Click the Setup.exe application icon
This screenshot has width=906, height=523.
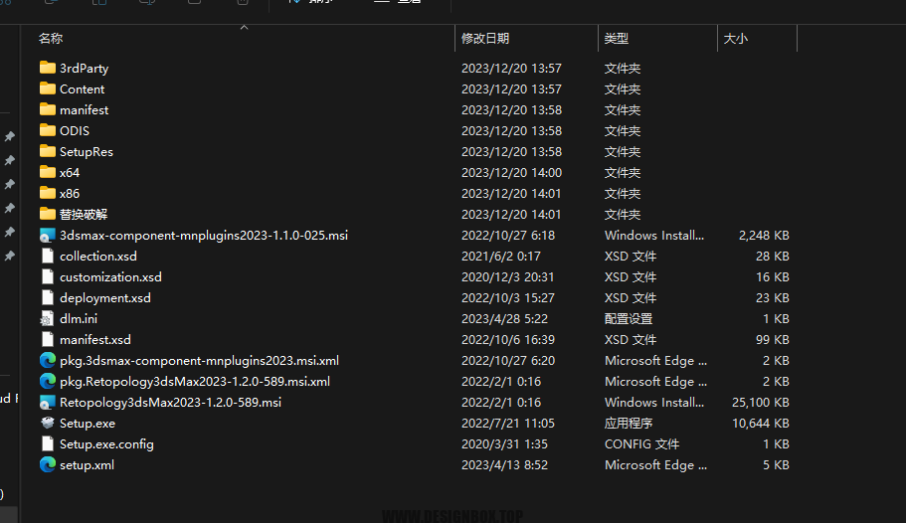point(48,423)
